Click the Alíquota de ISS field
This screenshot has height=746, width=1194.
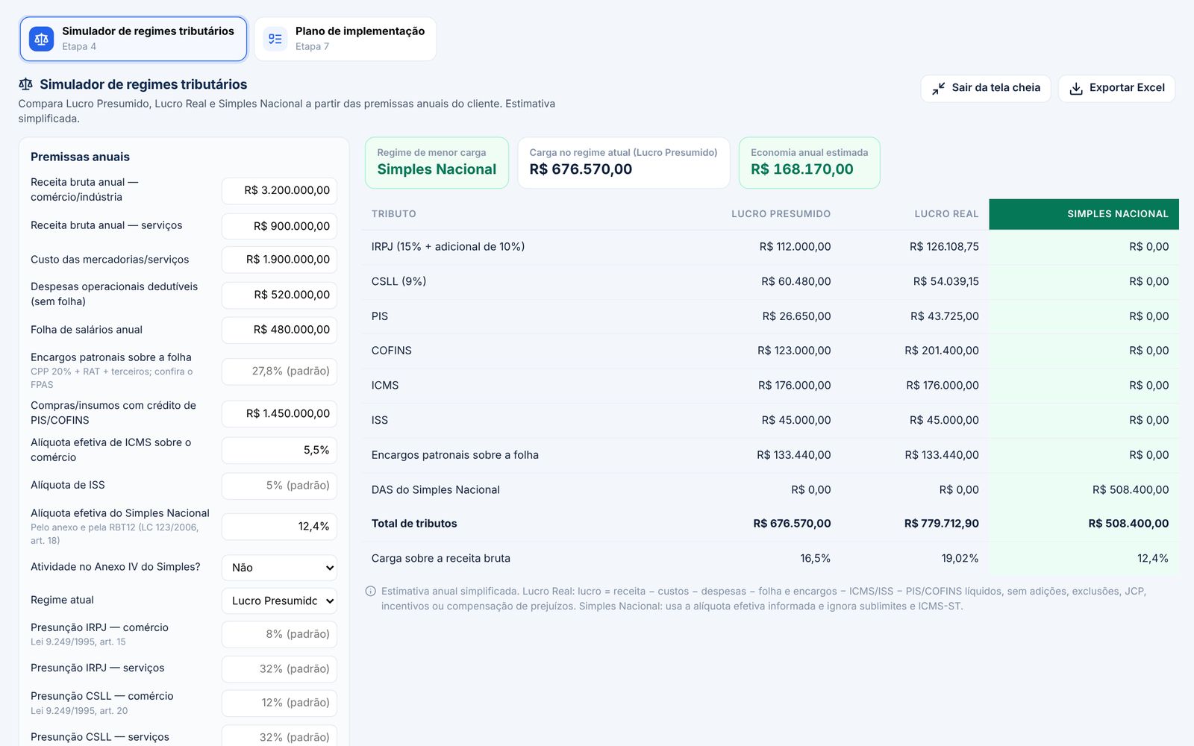(x=279, y=486)
